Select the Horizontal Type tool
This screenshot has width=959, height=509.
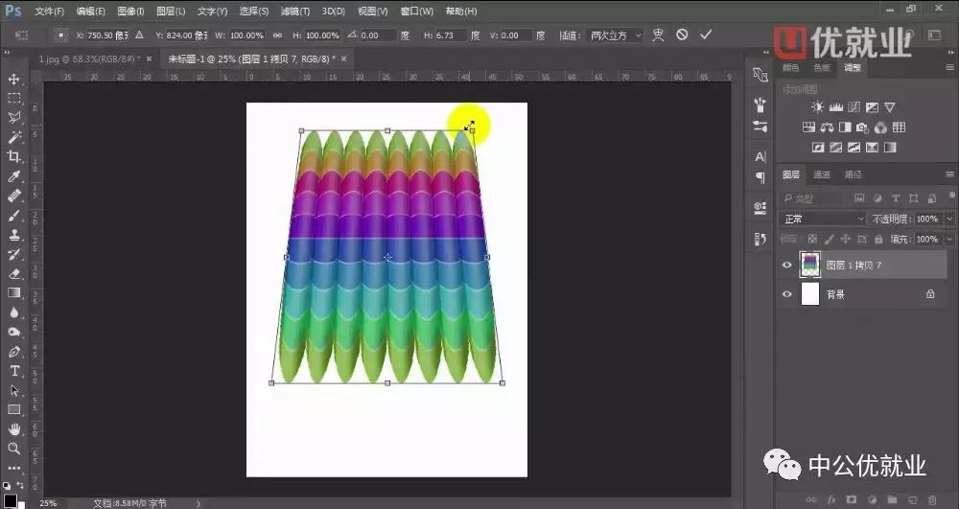click(x=14, y=371)
